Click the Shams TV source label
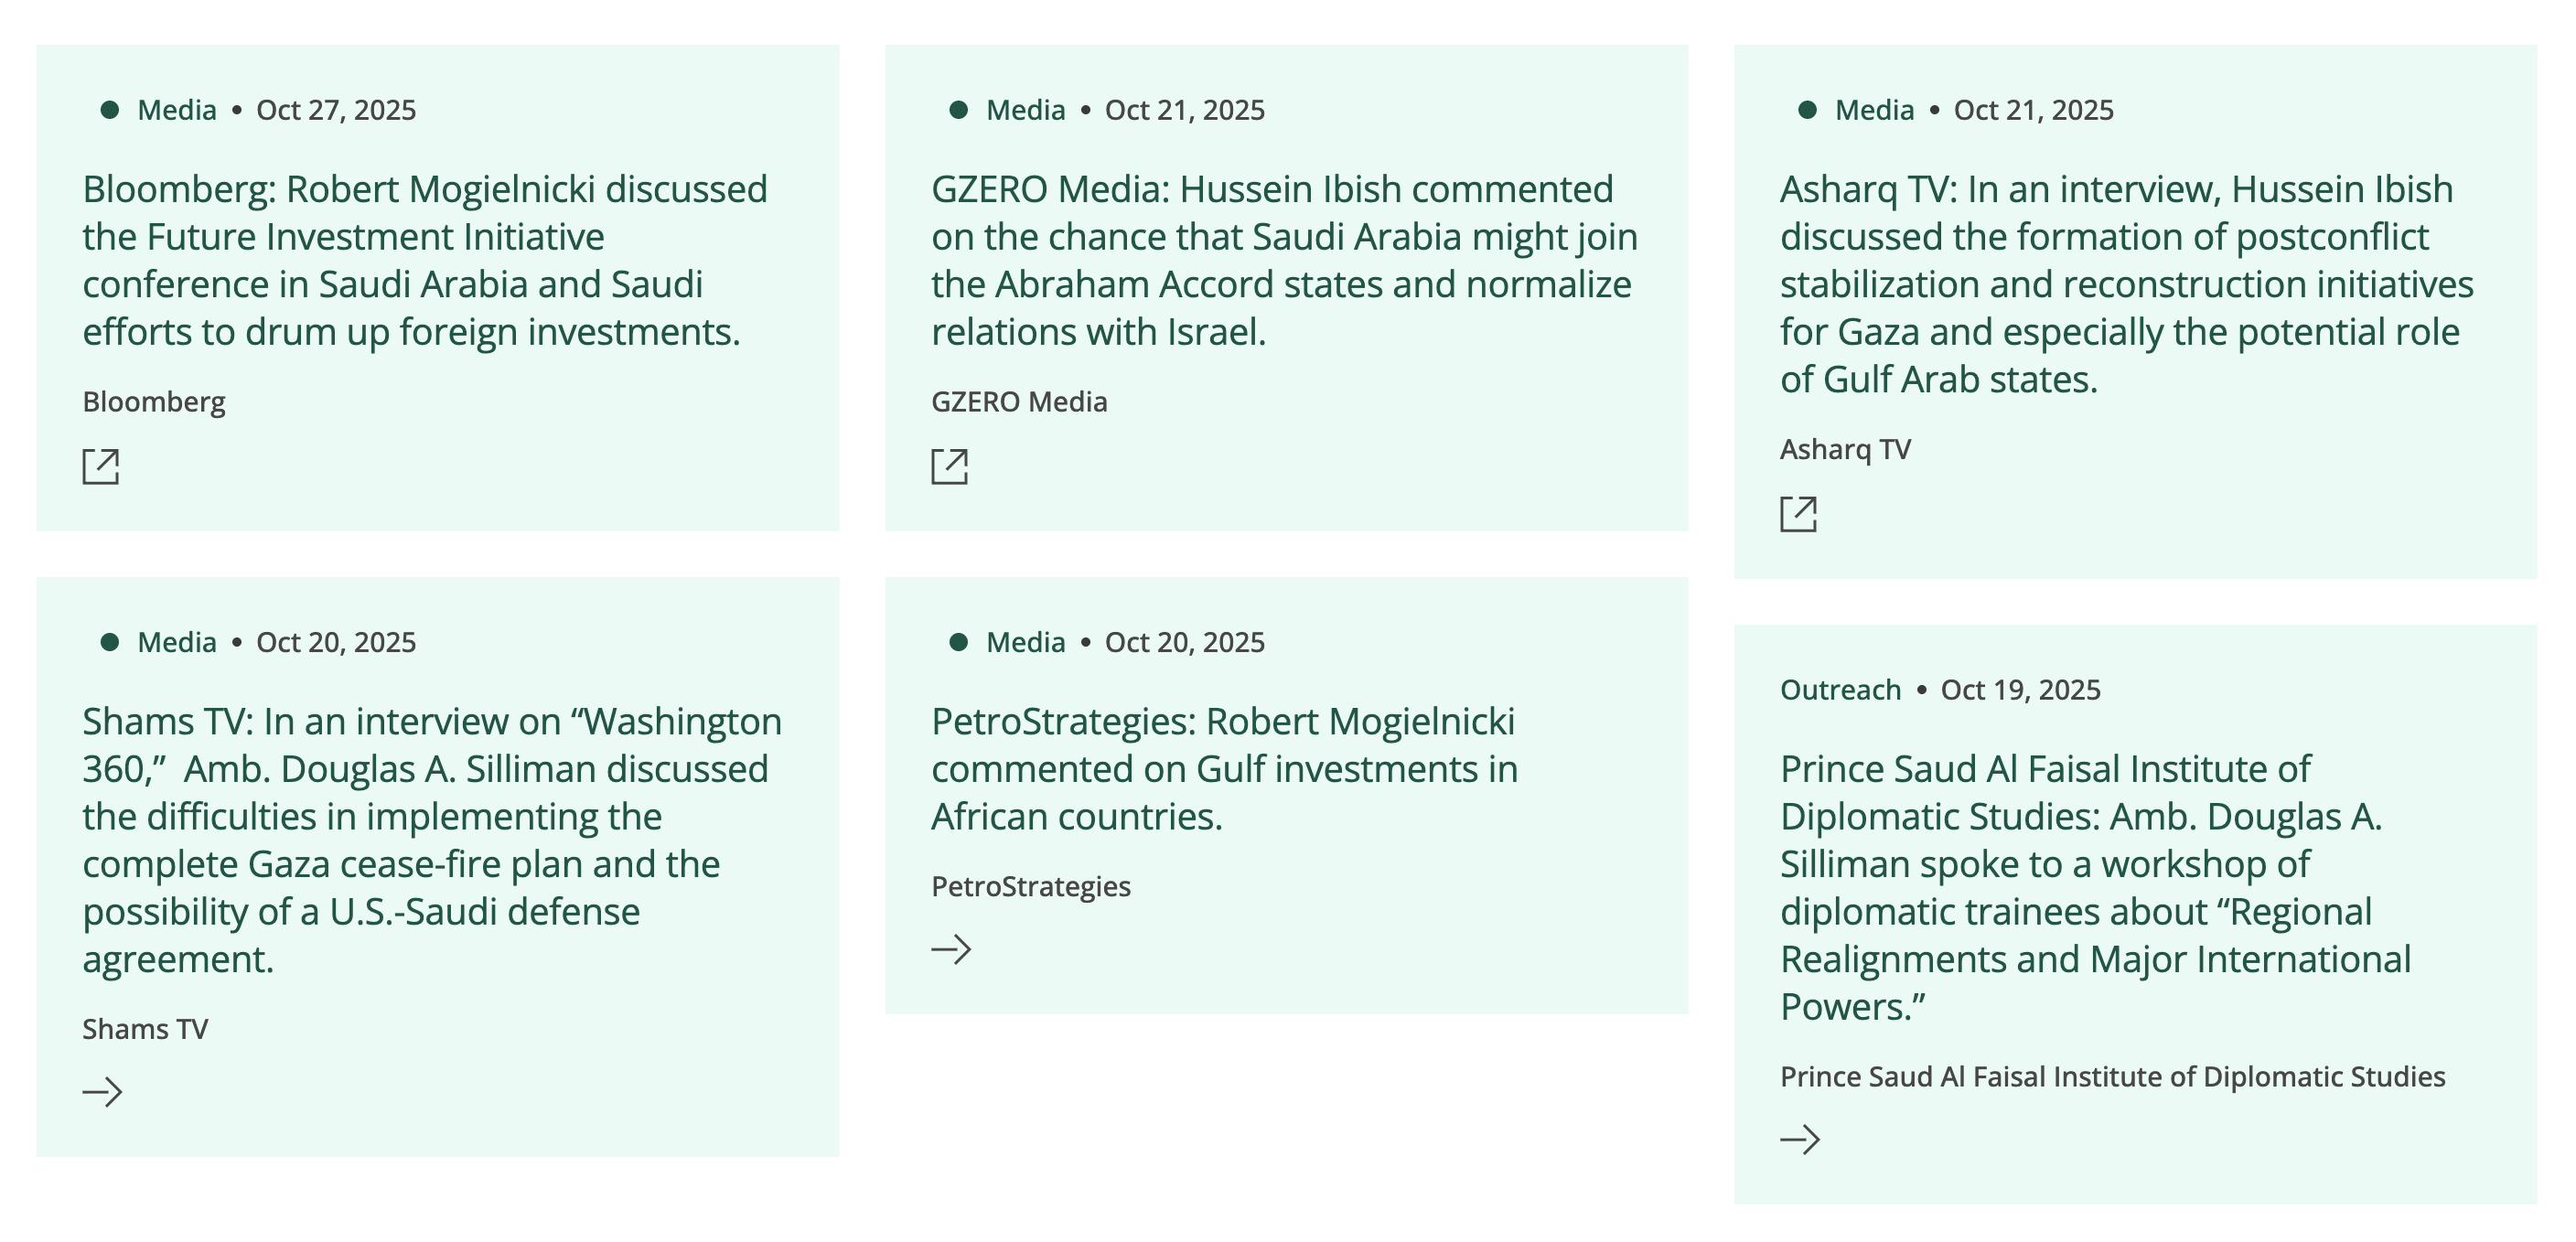 145,1029
